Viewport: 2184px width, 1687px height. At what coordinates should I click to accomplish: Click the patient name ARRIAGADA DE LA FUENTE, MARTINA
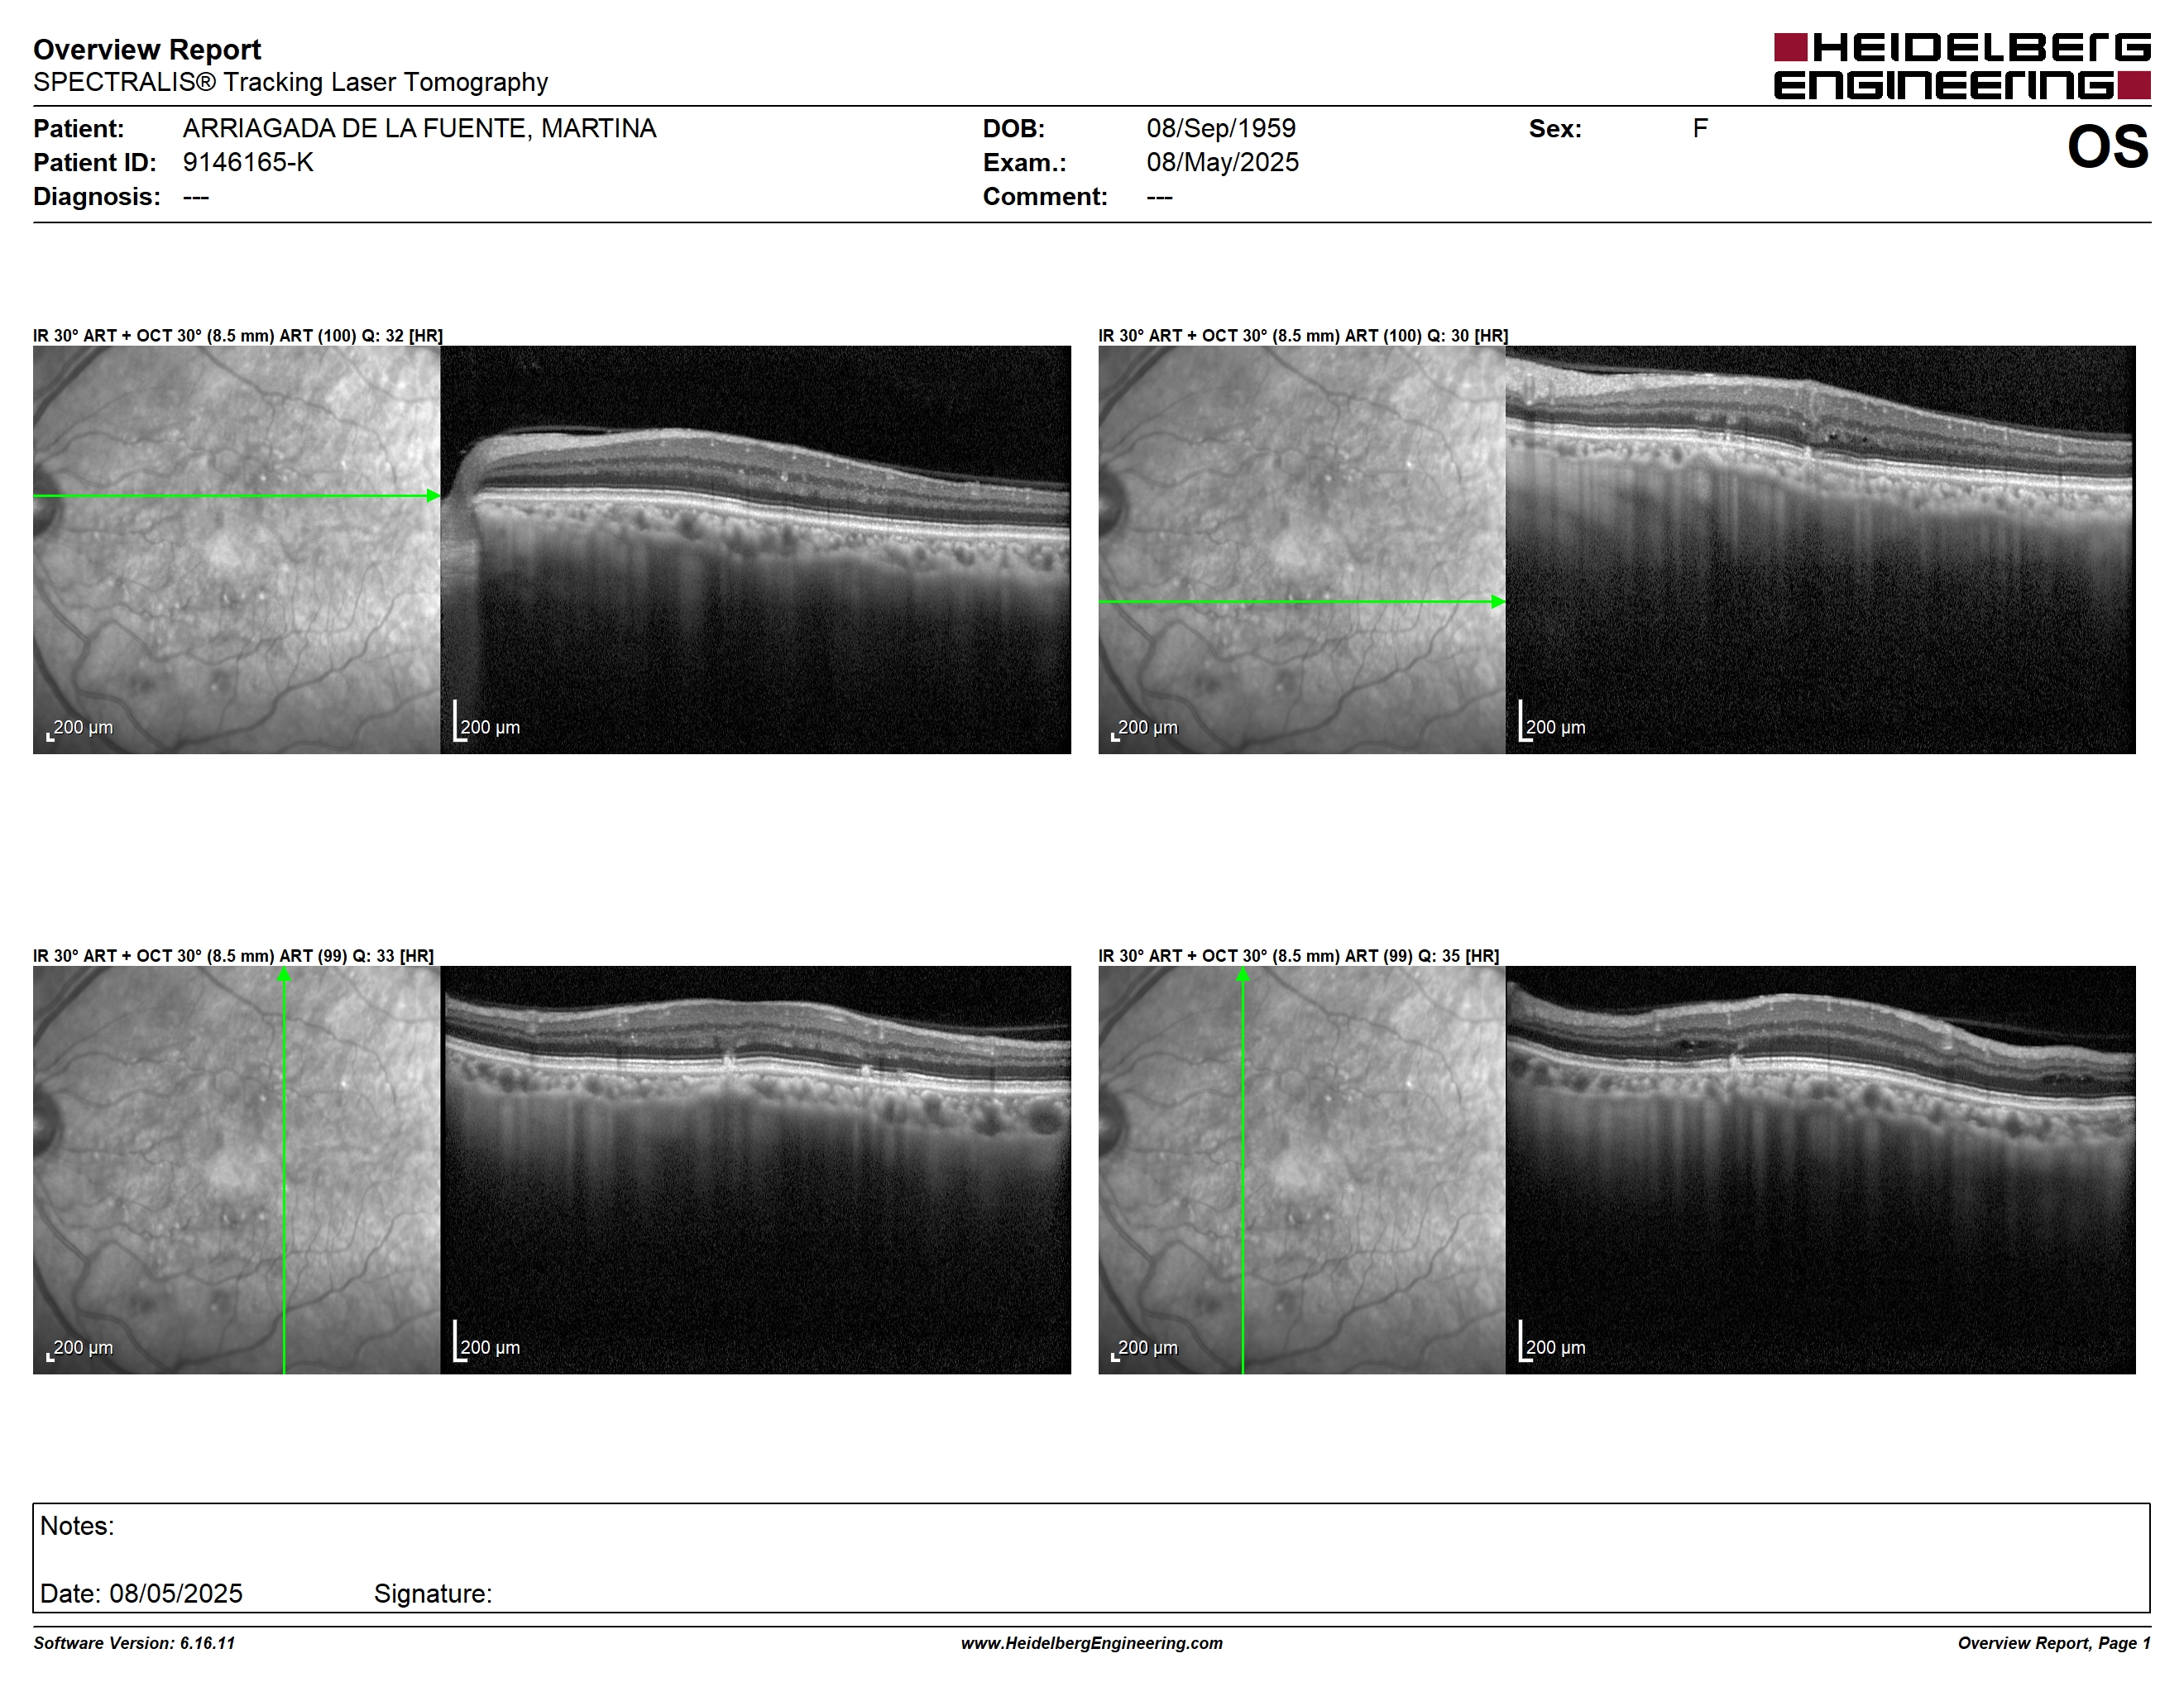419,129
